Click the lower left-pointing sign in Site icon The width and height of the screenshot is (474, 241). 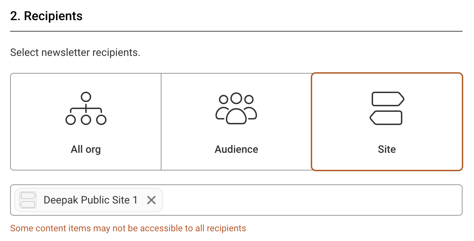click(x=386, y=118)
